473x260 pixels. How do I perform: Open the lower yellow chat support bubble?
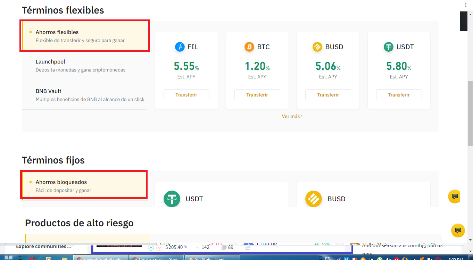pyautogui.click(x=458, y=230)
